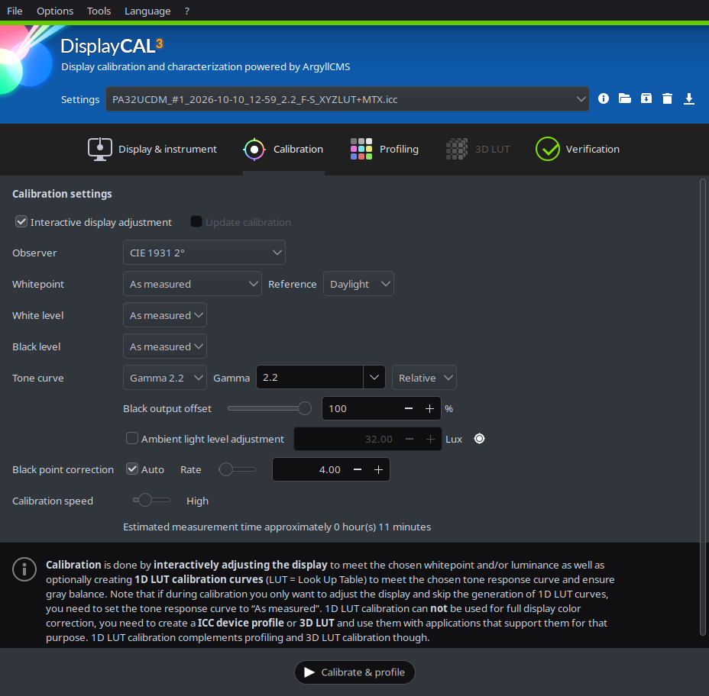
Task: Toggle the Update calibration checkbox
Action: tap(196, 222)
